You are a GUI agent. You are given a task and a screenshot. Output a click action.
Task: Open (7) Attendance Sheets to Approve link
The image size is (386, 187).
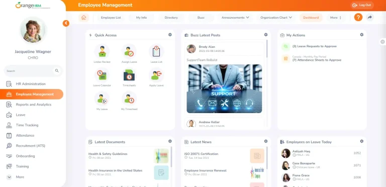[x=317, y=60]
